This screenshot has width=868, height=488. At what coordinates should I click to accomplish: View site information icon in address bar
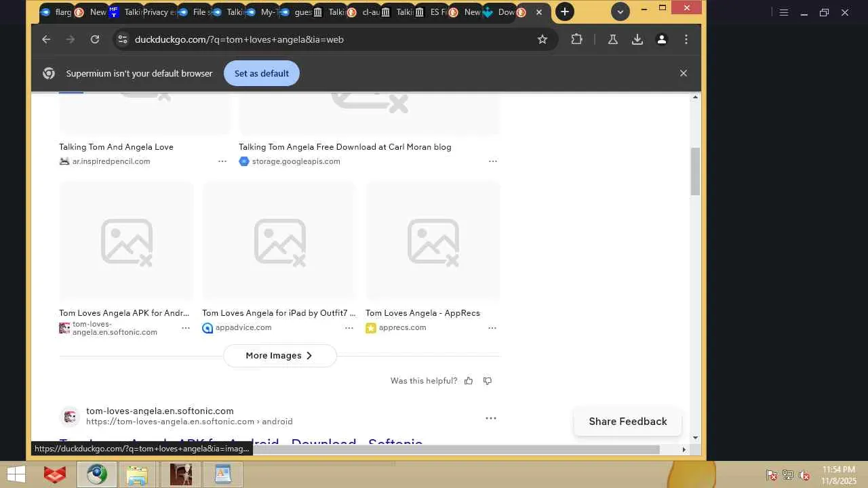point(121,39)
